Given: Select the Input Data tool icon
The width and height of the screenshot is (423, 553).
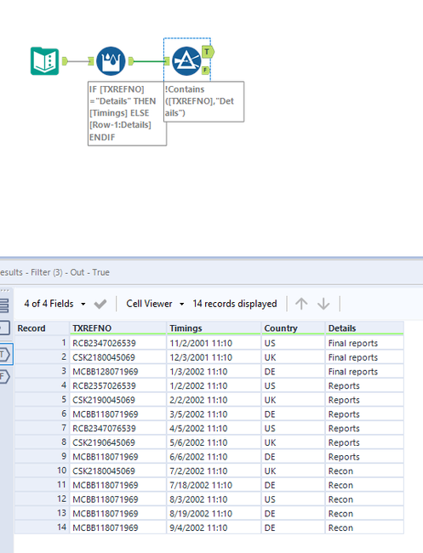Looking at the screenshot, I should [44, 61].
